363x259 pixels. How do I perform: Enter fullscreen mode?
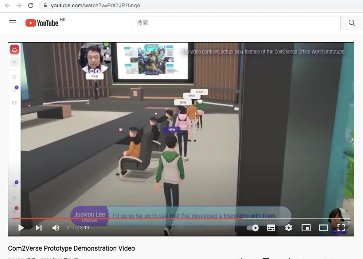click(341, 228)
